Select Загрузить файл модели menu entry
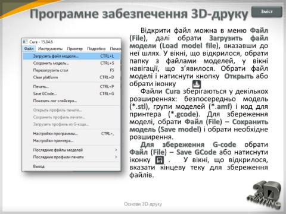Image resolution: width=286 pixels, height=214 pixels. 71,56
